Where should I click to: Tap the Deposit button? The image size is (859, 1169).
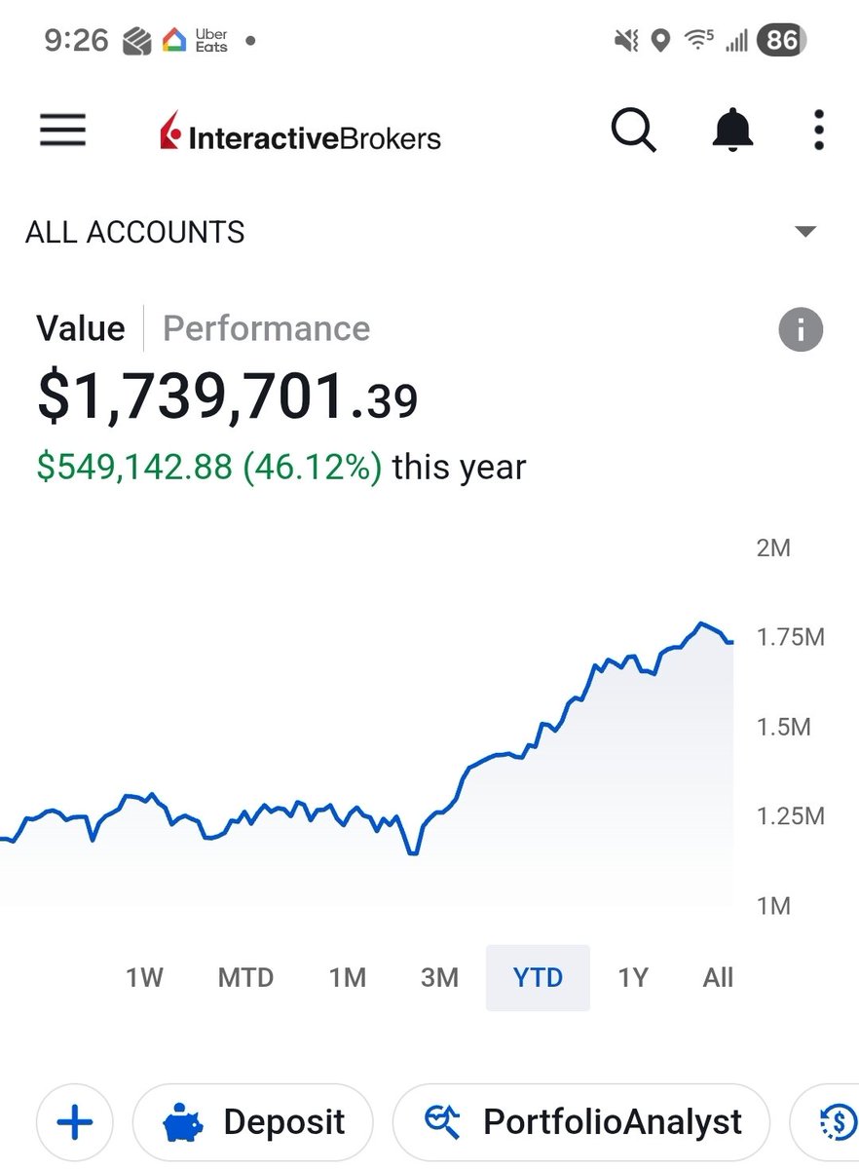tap(253, 1122)
